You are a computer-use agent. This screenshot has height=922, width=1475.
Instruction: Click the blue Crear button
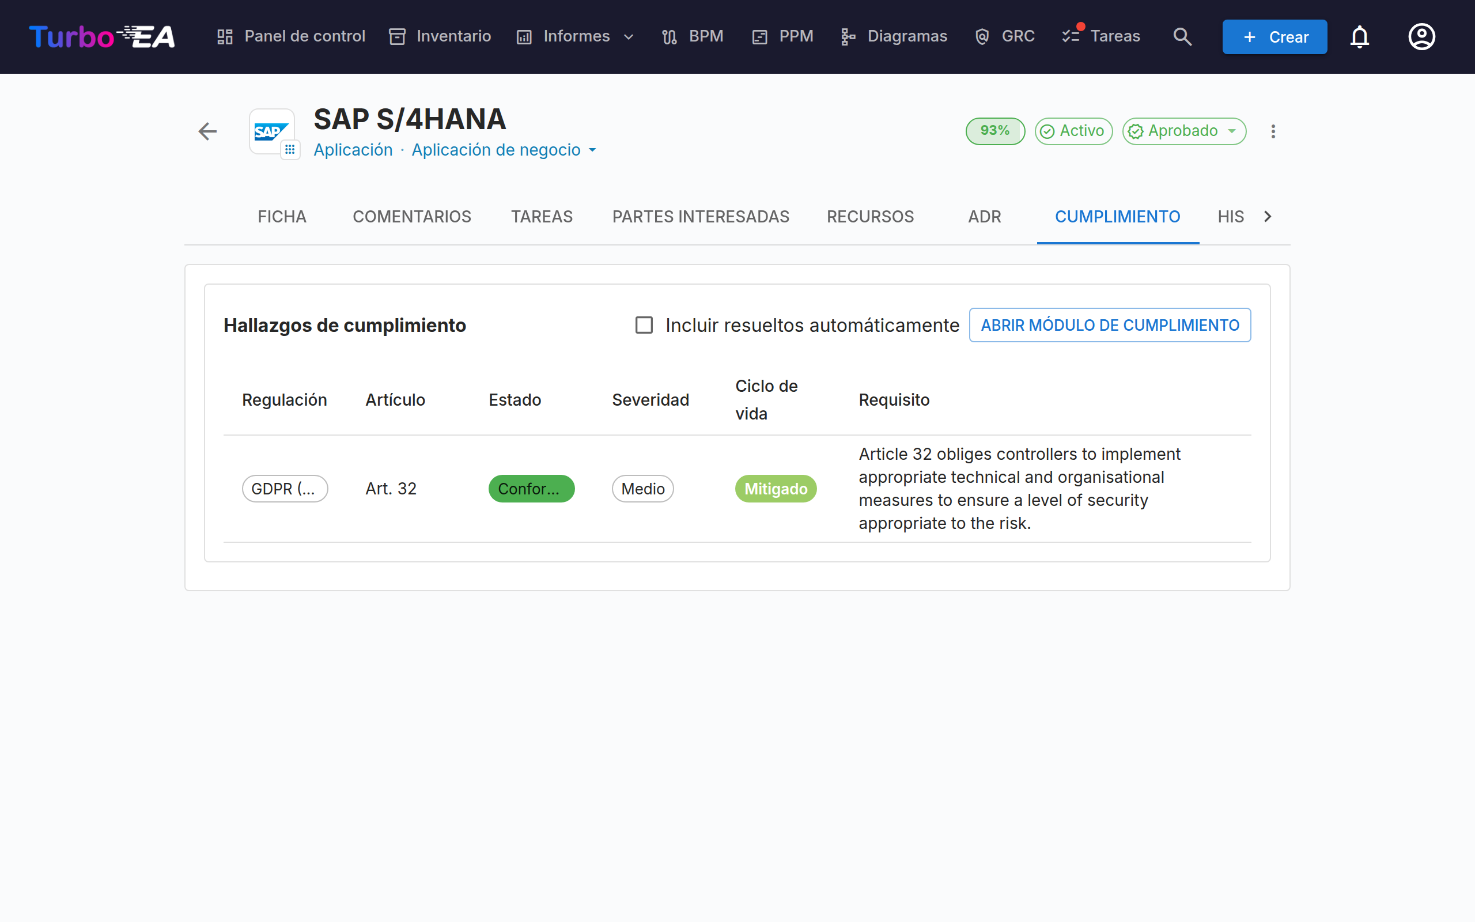[1274, 36]
